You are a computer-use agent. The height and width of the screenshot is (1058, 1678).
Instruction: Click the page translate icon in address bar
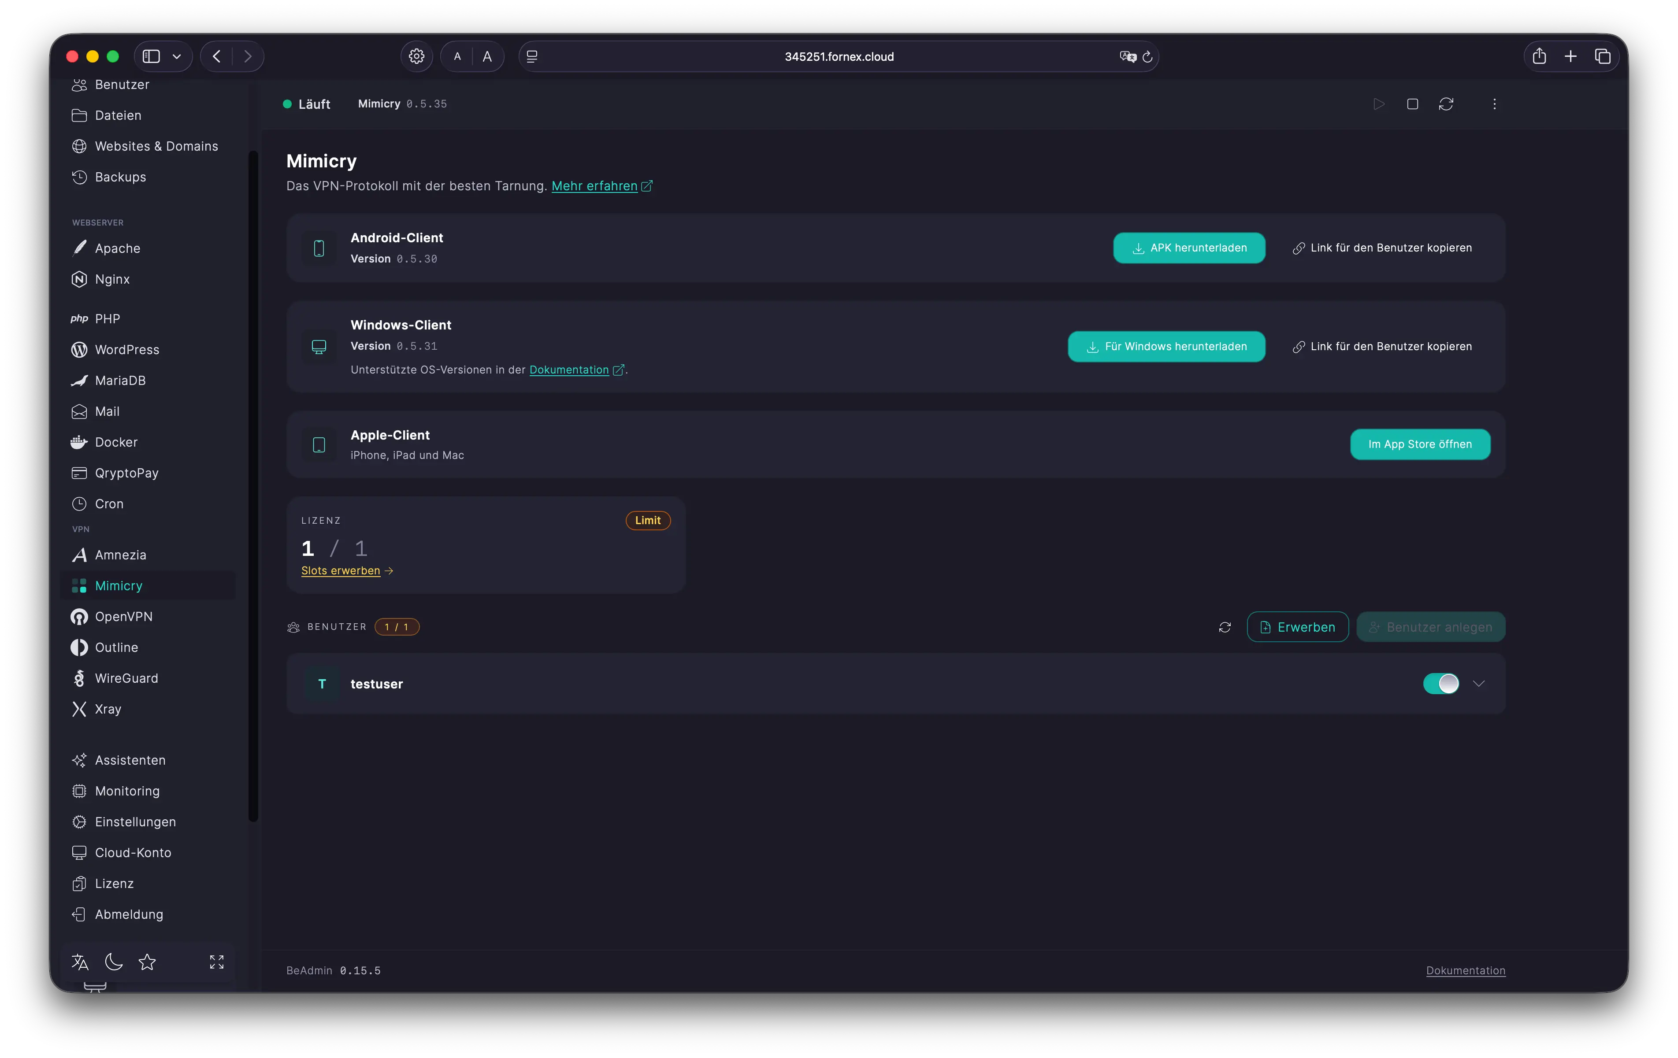click(x=1128, y=56)
